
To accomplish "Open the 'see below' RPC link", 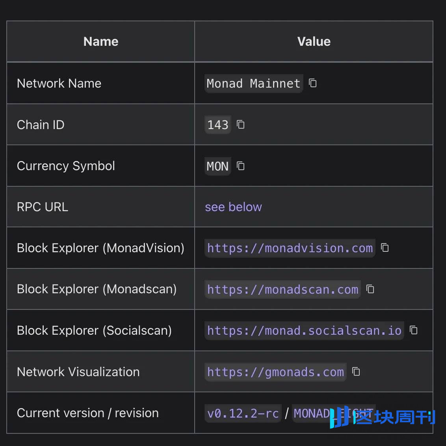I will coord(233,207).
